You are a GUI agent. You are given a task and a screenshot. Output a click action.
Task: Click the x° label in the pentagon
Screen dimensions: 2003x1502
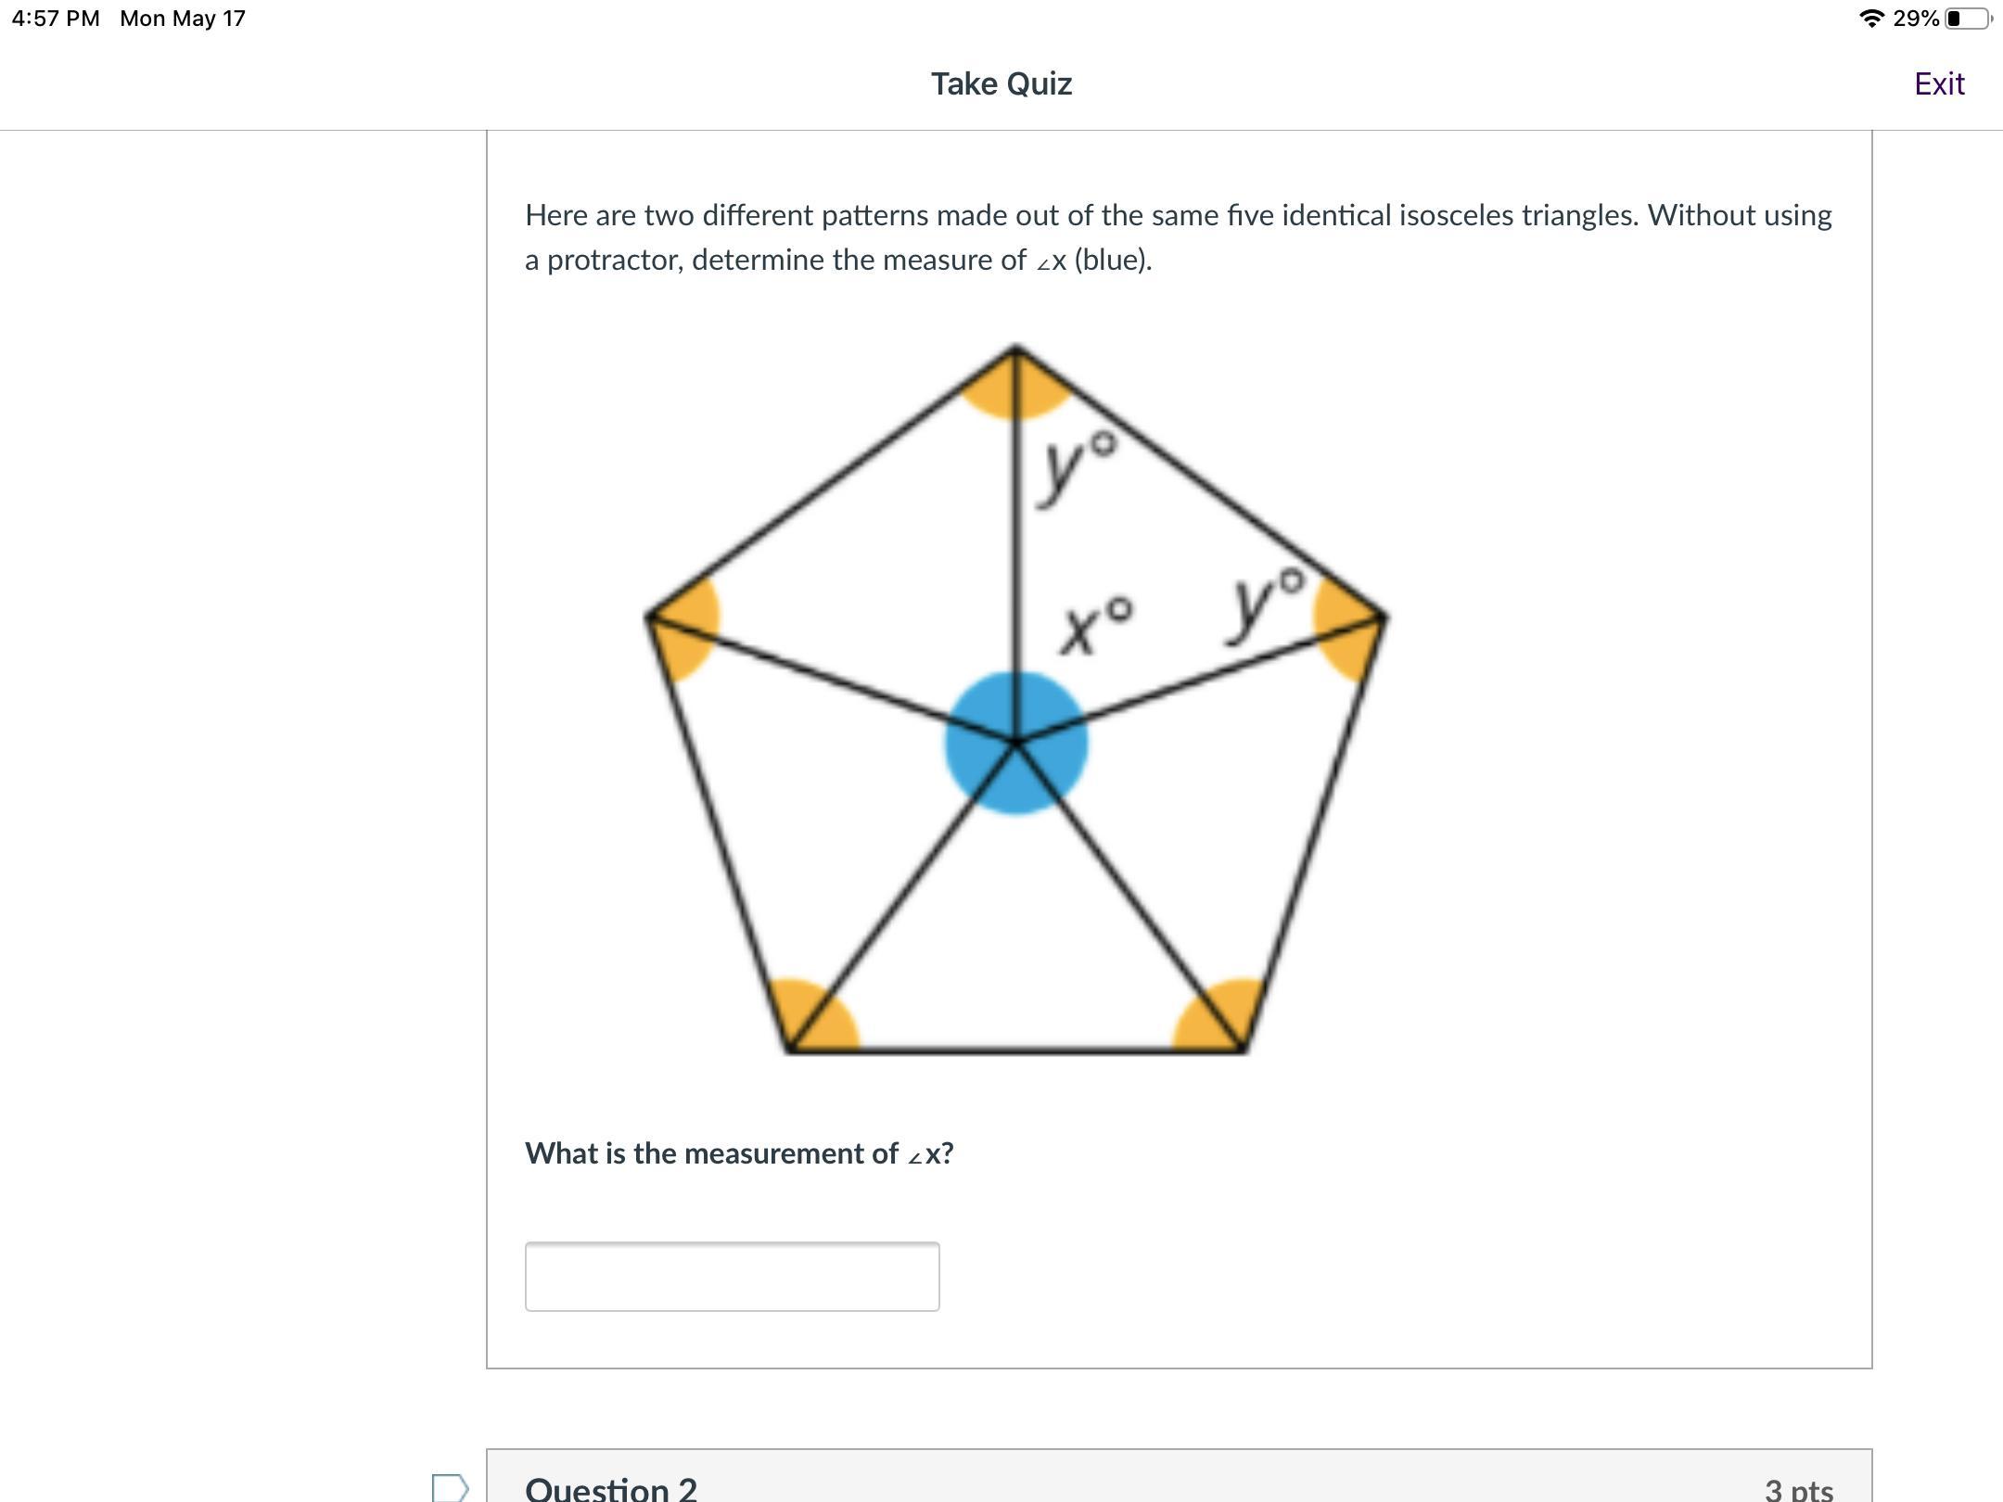tap(1096, 628)
